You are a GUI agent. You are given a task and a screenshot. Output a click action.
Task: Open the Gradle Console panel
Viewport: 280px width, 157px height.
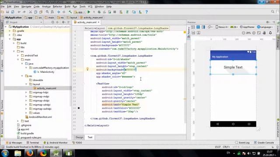264,143
